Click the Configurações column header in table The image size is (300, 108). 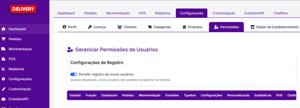coord(212,95)
